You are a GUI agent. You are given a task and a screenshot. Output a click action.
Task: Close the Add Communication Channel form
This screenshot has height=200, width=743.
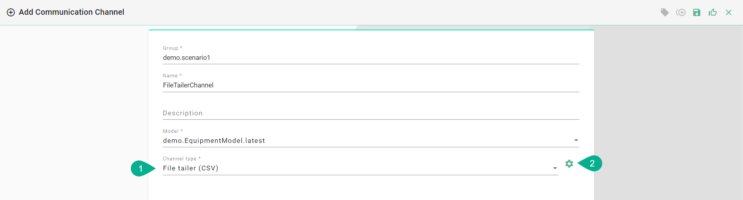pyautogui.click(x=729, y=12)
